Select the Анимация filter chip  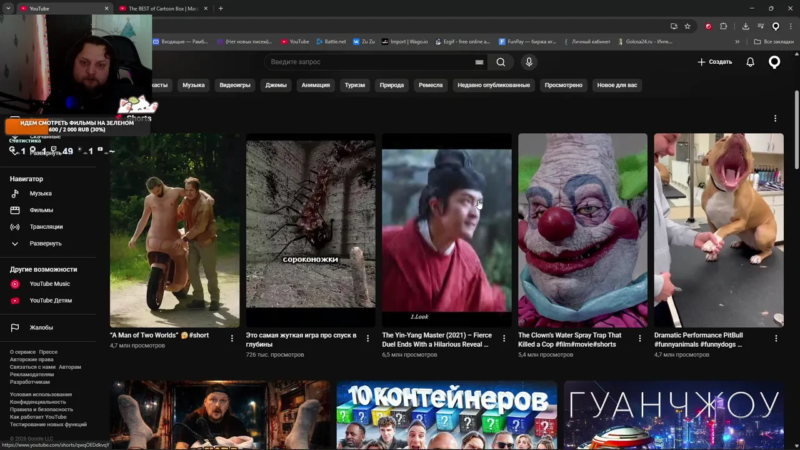click(x=316, y=85)
